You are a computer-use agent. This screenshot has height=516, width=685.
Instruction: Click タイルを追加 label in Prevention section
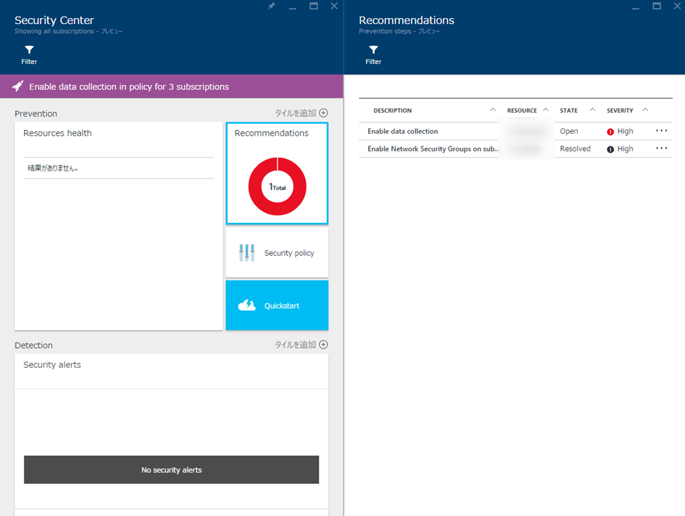click(x=295, y=113)
